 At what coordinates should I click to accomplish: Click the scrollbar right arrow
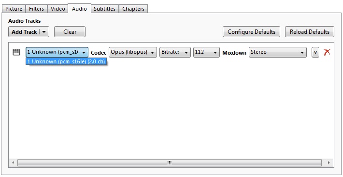pos(329,163)
